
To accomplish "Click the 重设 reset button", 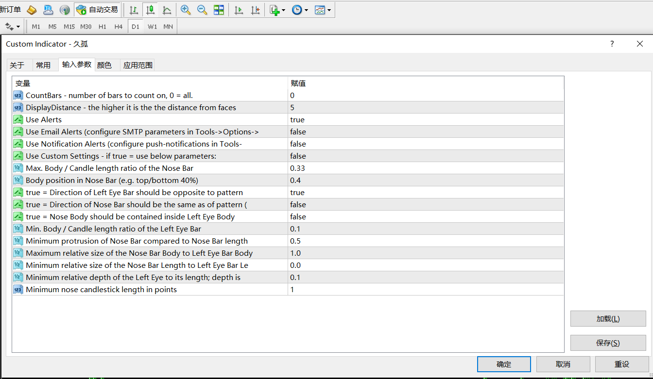I will (x=622, y=364).
